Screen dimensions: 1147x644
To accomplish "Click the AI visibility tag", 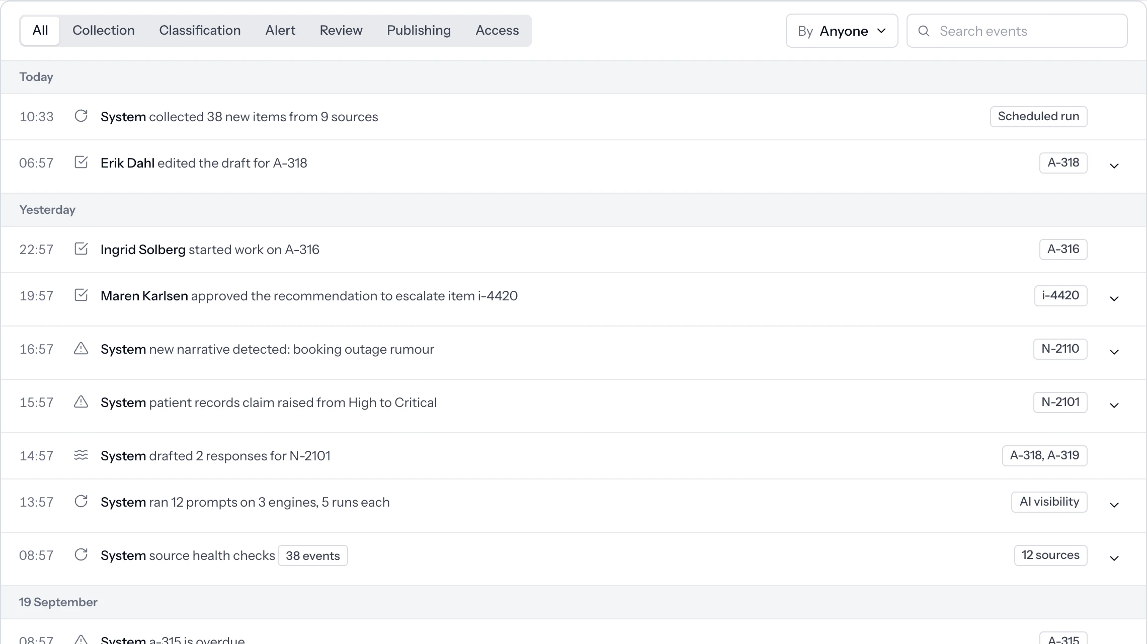I will click(x=1049, y=502).
